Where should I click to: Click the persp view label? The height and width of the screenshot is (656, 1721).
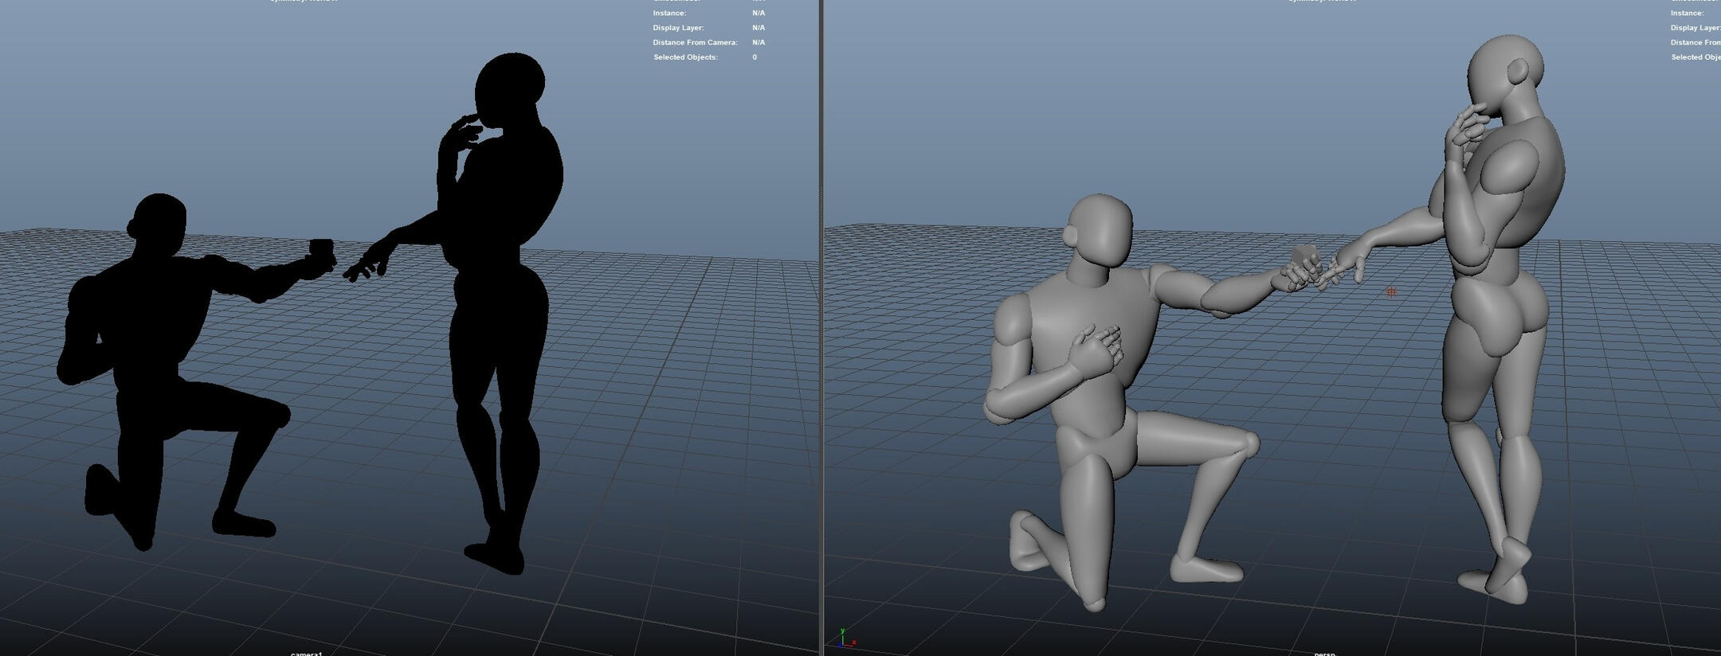[x=1324, y=653]
